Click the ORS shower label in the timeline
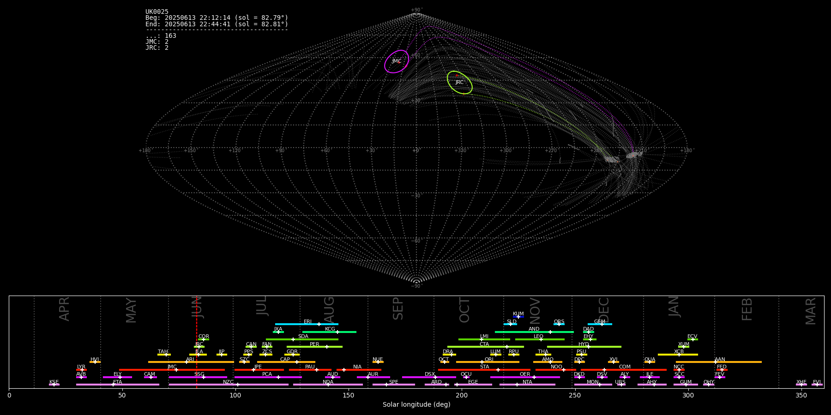 coord(559,322)
